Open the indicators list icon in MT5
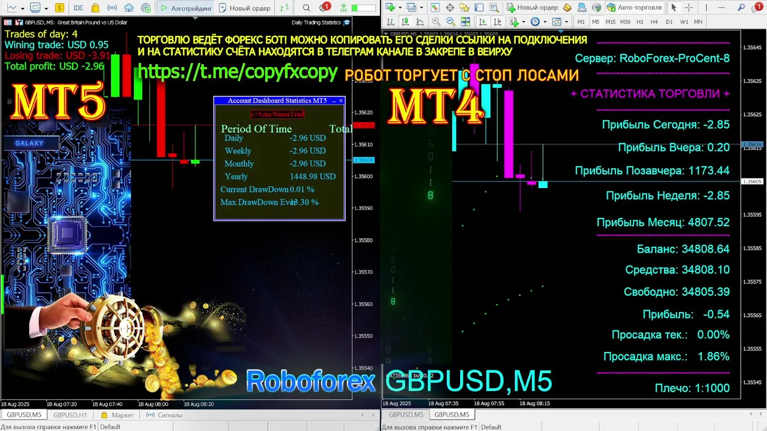The image size is (767, 431). pyautogui.click(x=35, y=8)
